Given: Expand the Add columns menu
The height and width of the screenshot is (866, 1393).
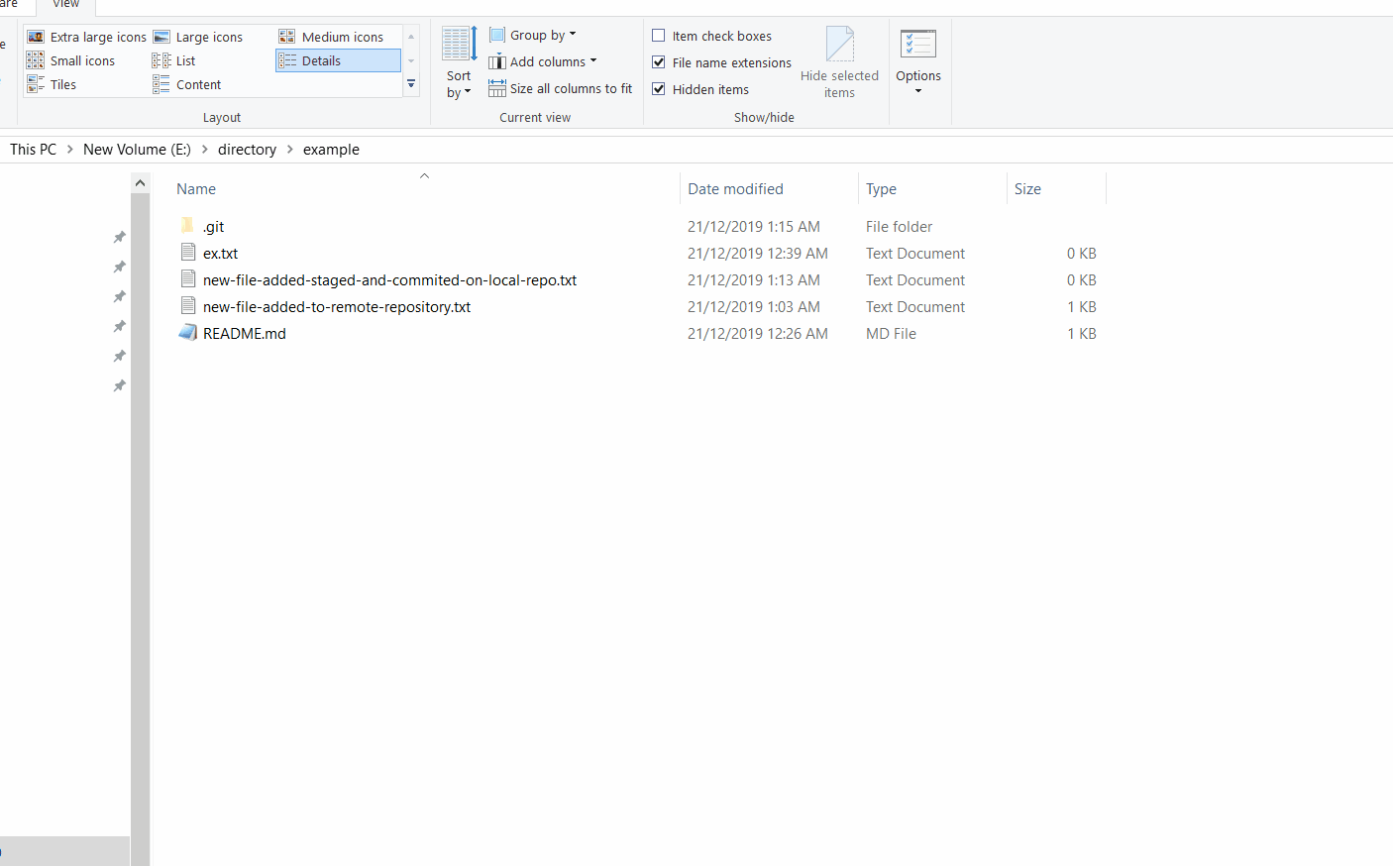Looking at the screenshot, I should point(543,61).
